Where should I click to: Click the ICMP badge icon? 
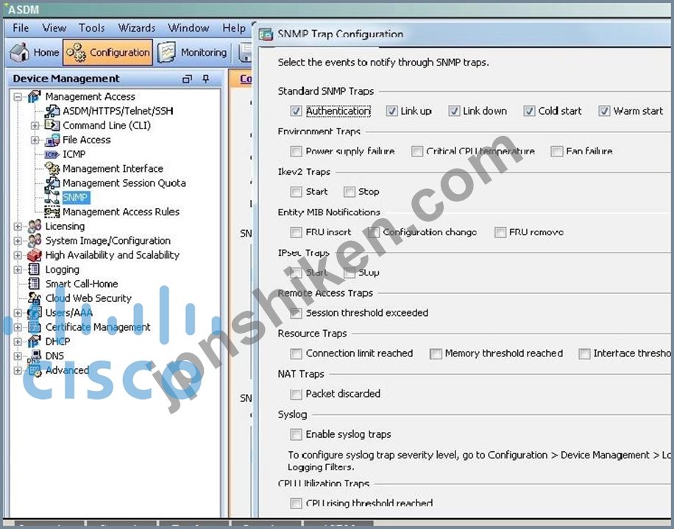coord(52,154)
